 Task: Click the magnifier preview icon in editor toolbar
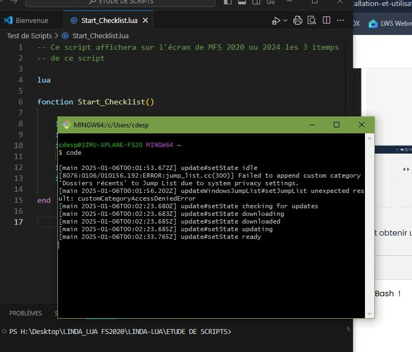click(311, 21)
